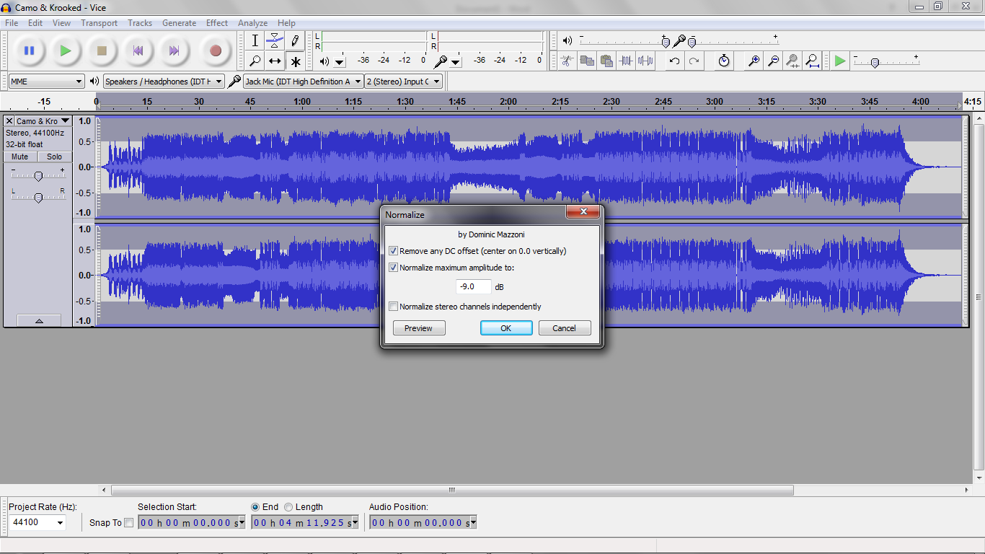The width and height of the screenshot is (985, 554).
Task: Click the track pan L/R slider
Action: coord(38,196)
